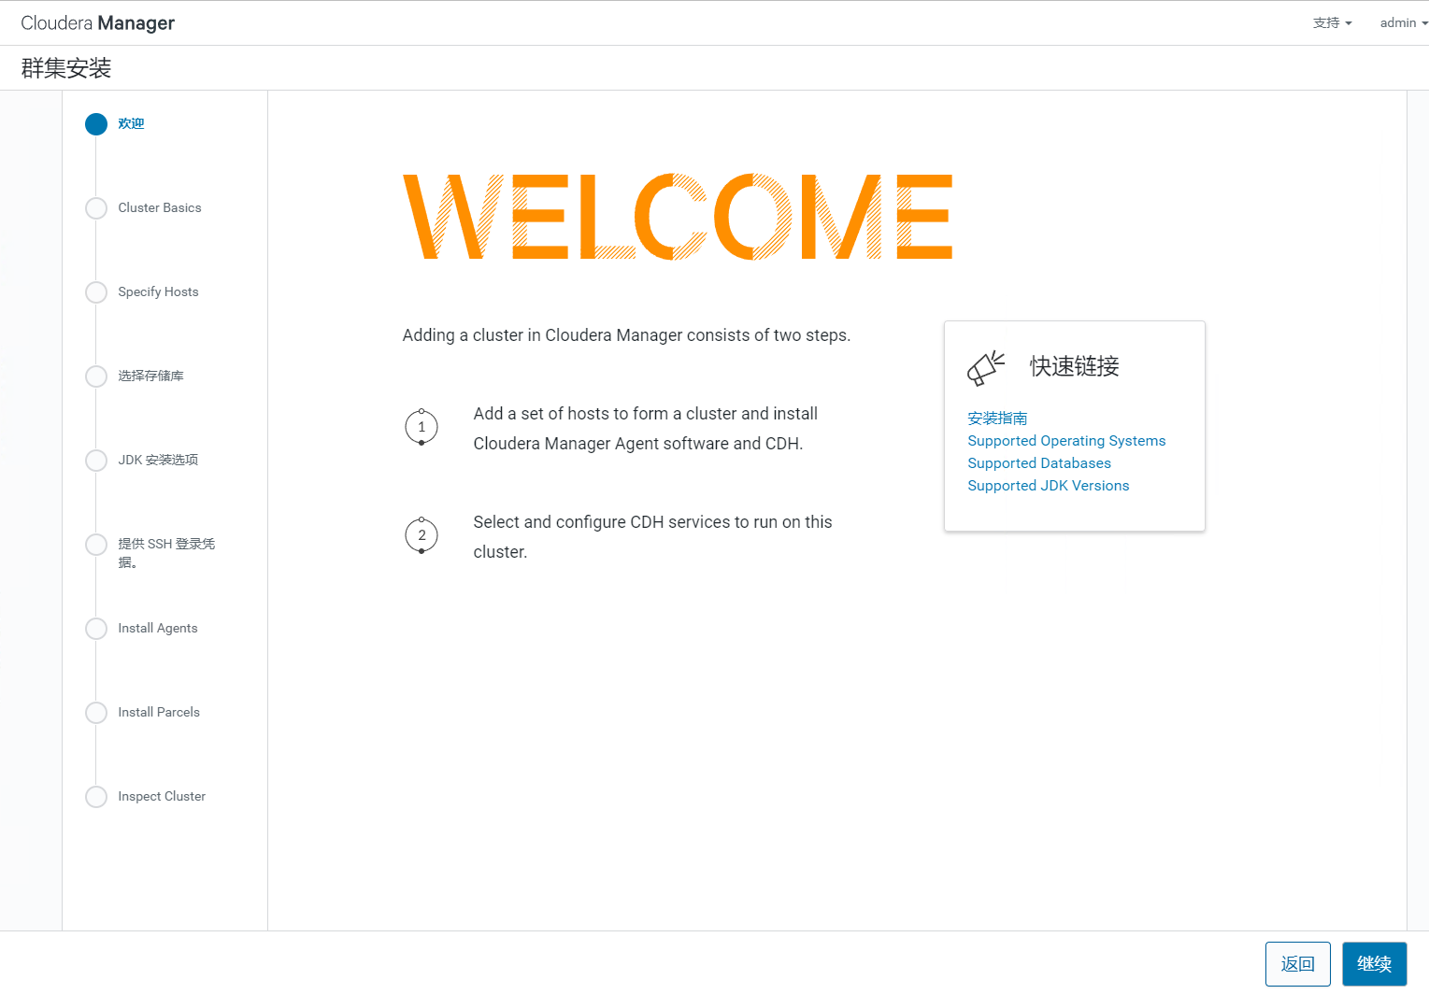The width and height of the screenshot is (1429, 994).
Task: Open the Supported Databases link
Action: click(x=1039, y=463)
